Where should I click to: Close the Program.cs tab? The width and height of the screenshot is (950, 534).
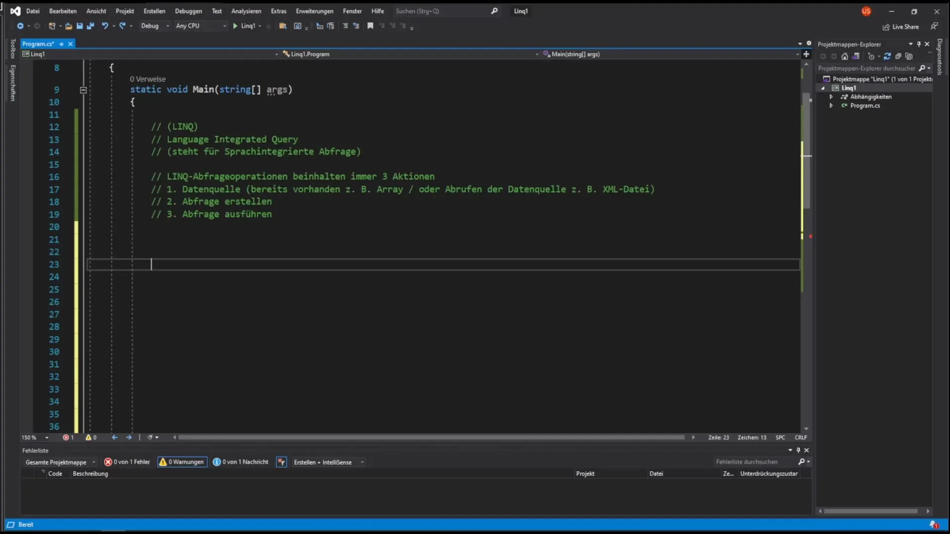70,44
